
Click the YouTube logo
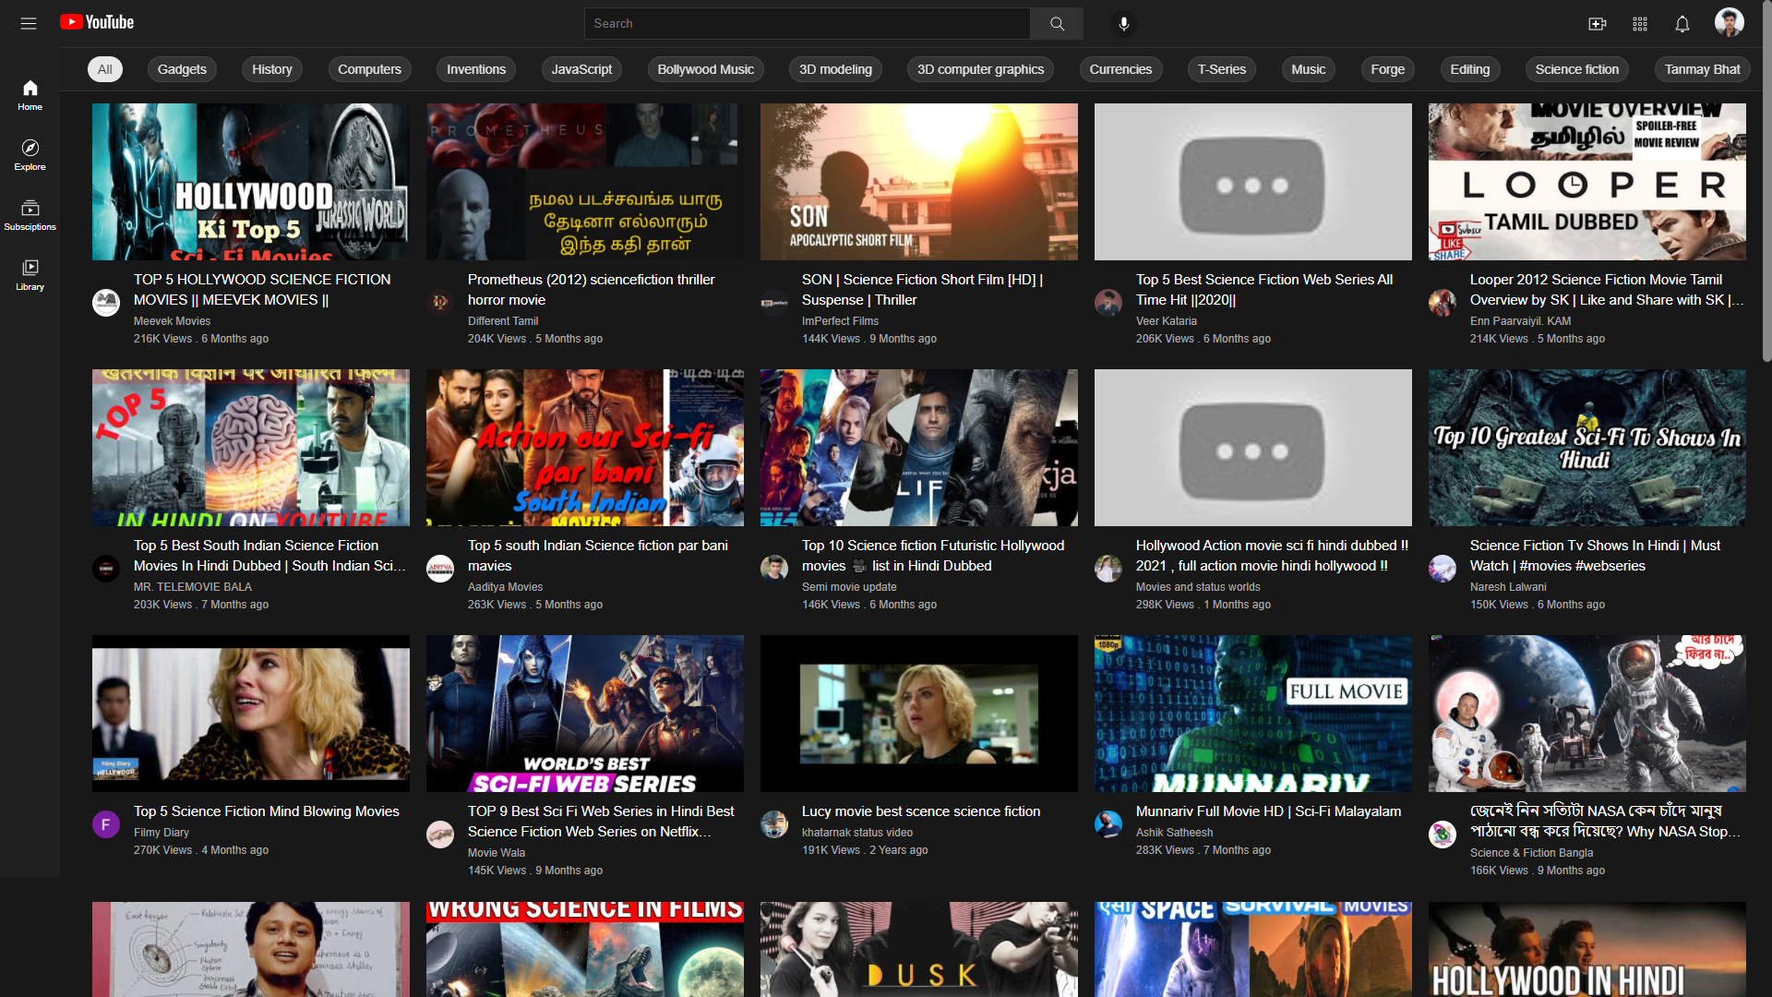point(97,22)
